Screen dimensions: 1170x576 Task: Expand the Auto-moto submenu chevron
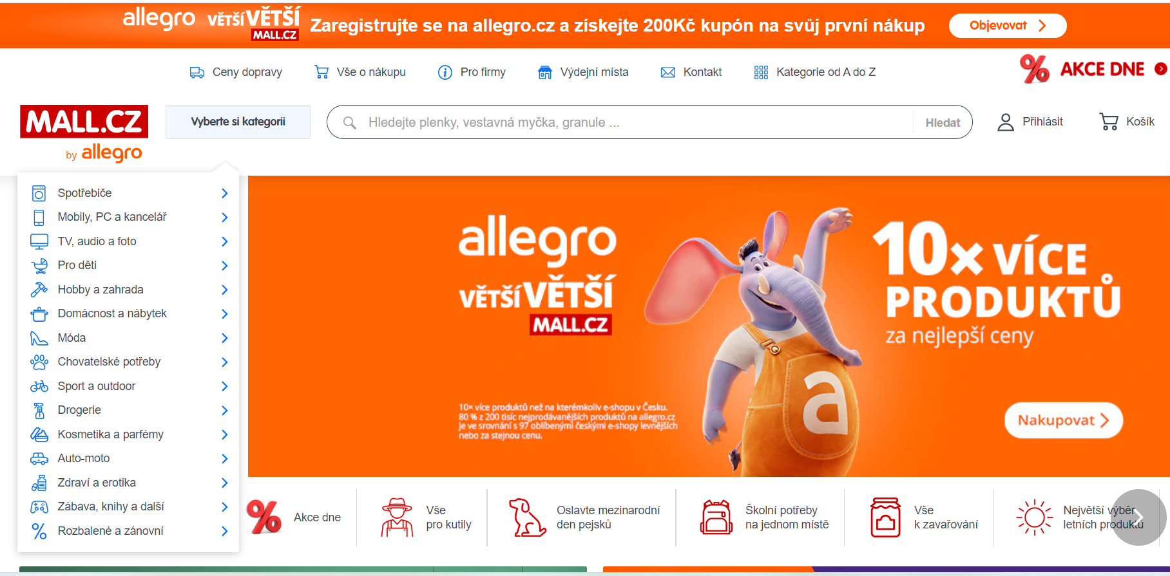coord(225,458)
